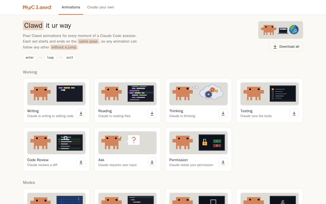
Task: Click the 'Claude requires user input' text
Action: [117, 165]
